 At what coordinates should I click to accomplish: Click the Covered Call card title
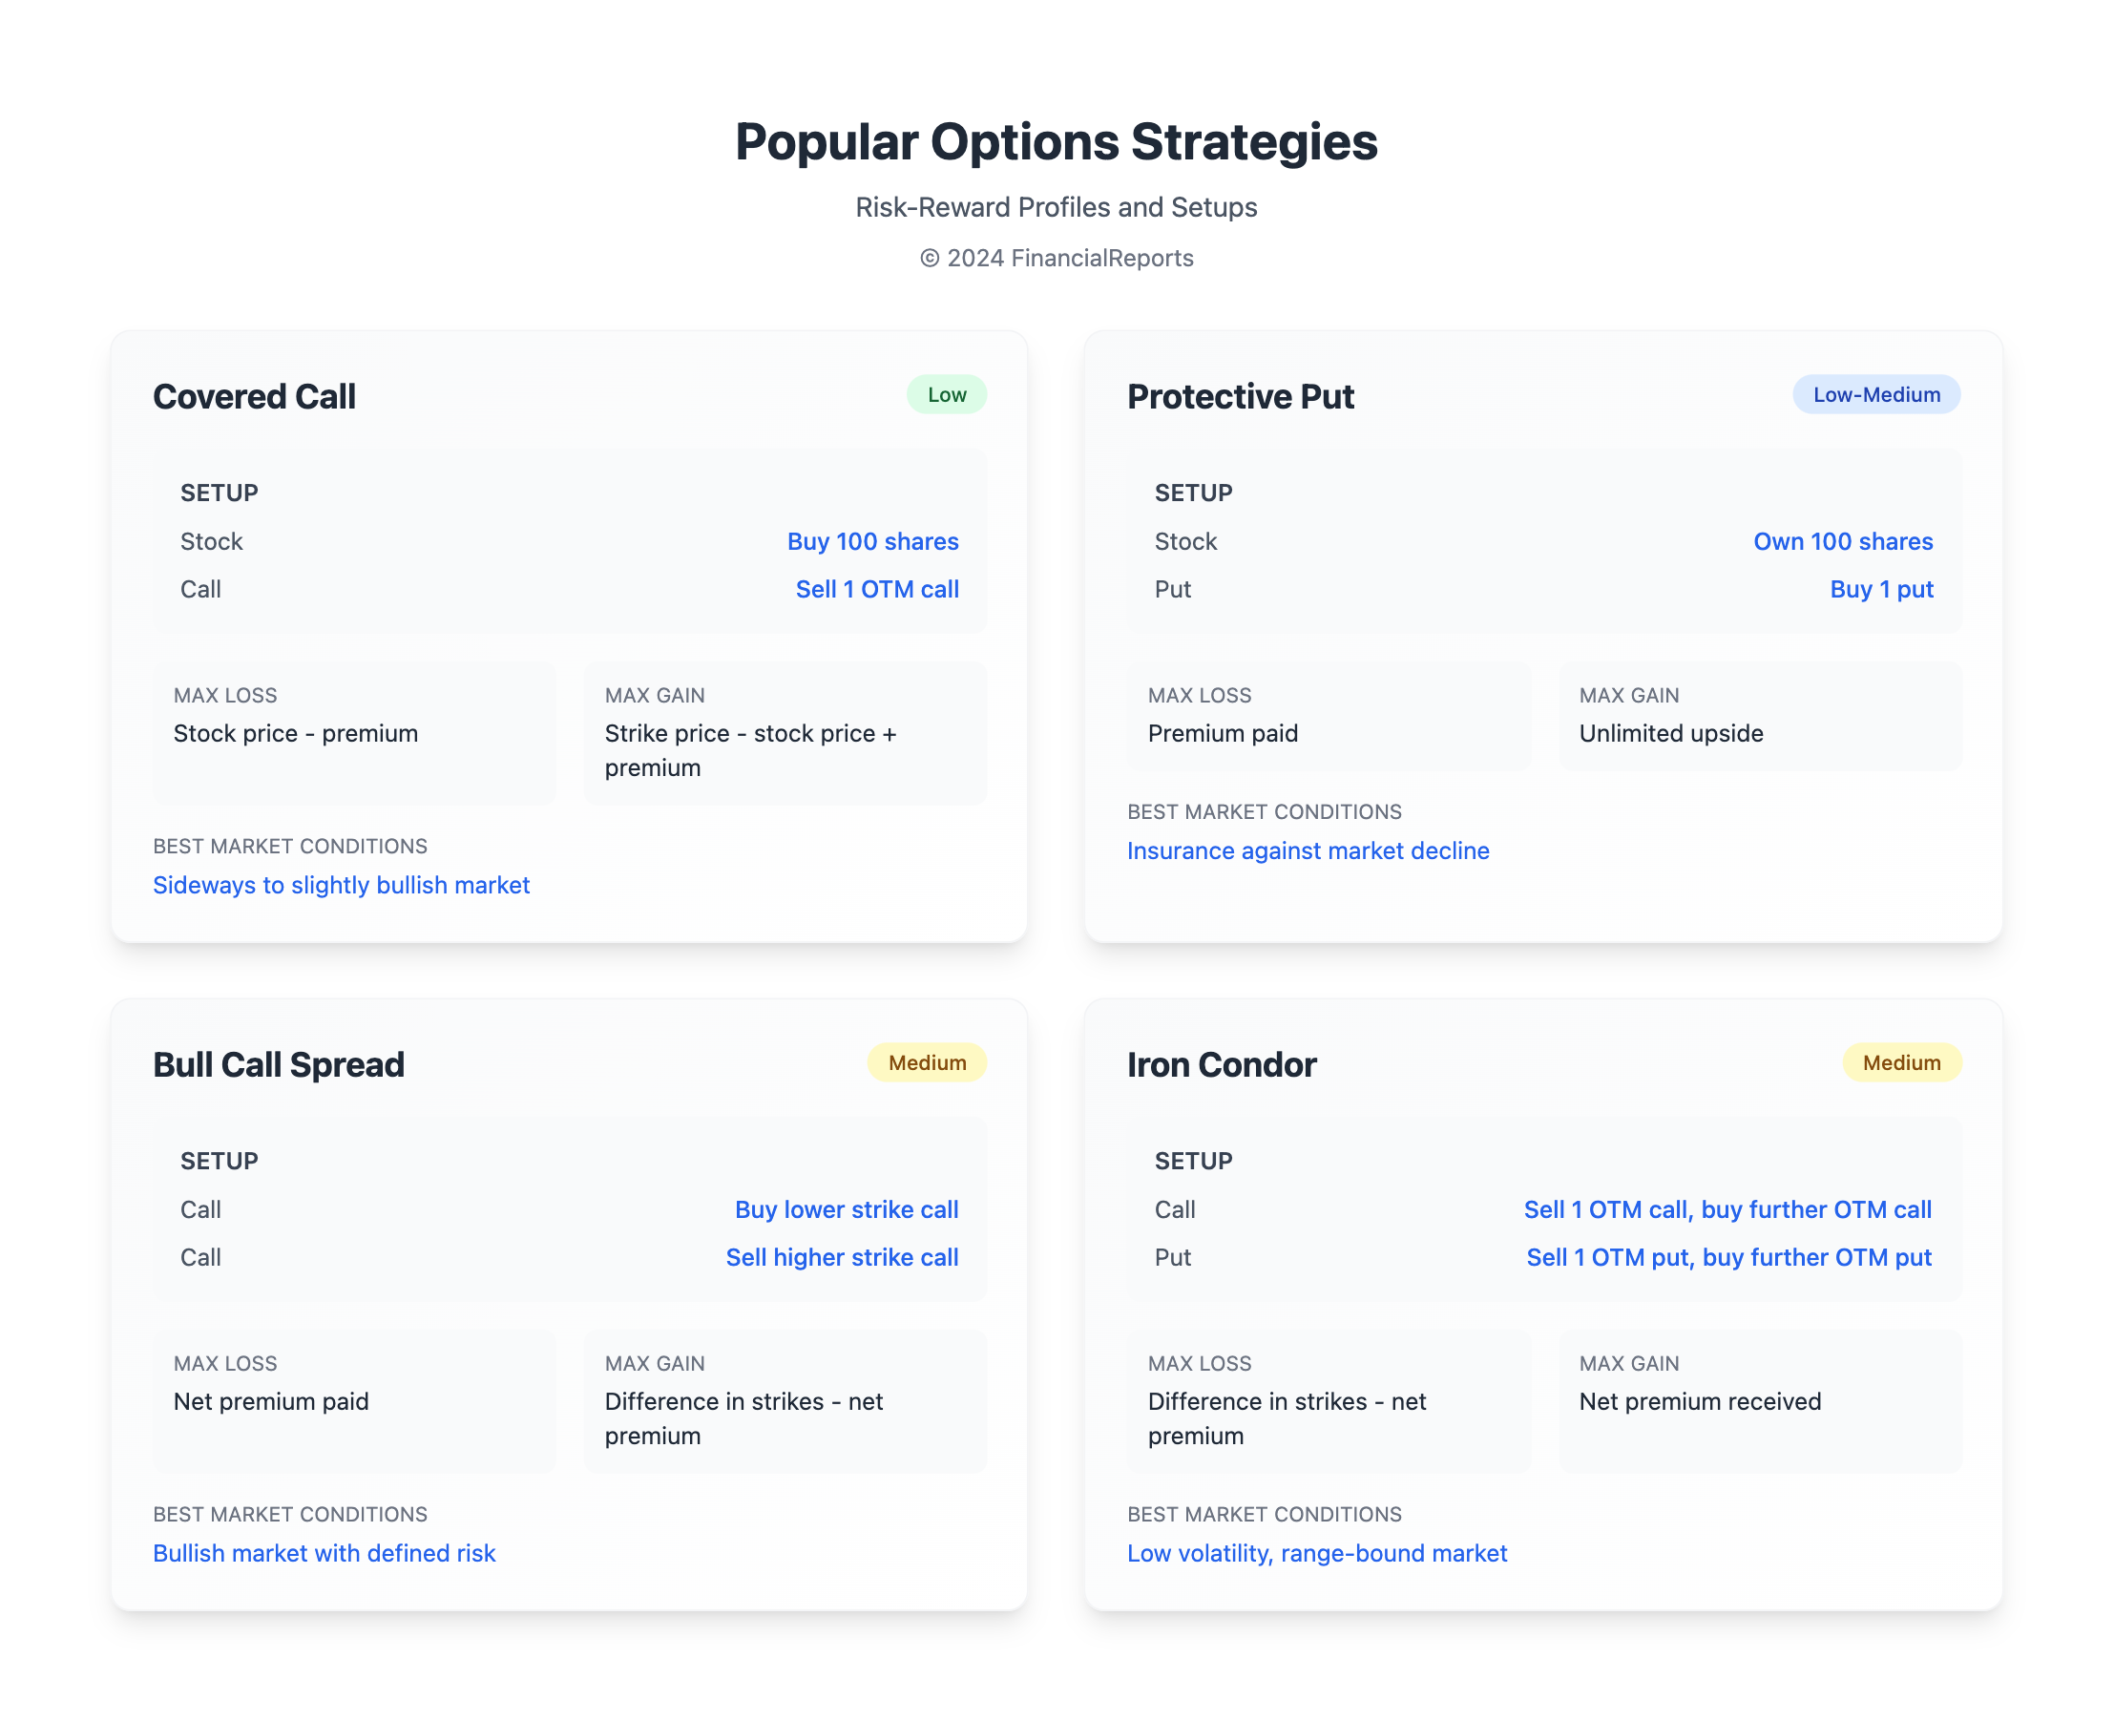point(254,396)
